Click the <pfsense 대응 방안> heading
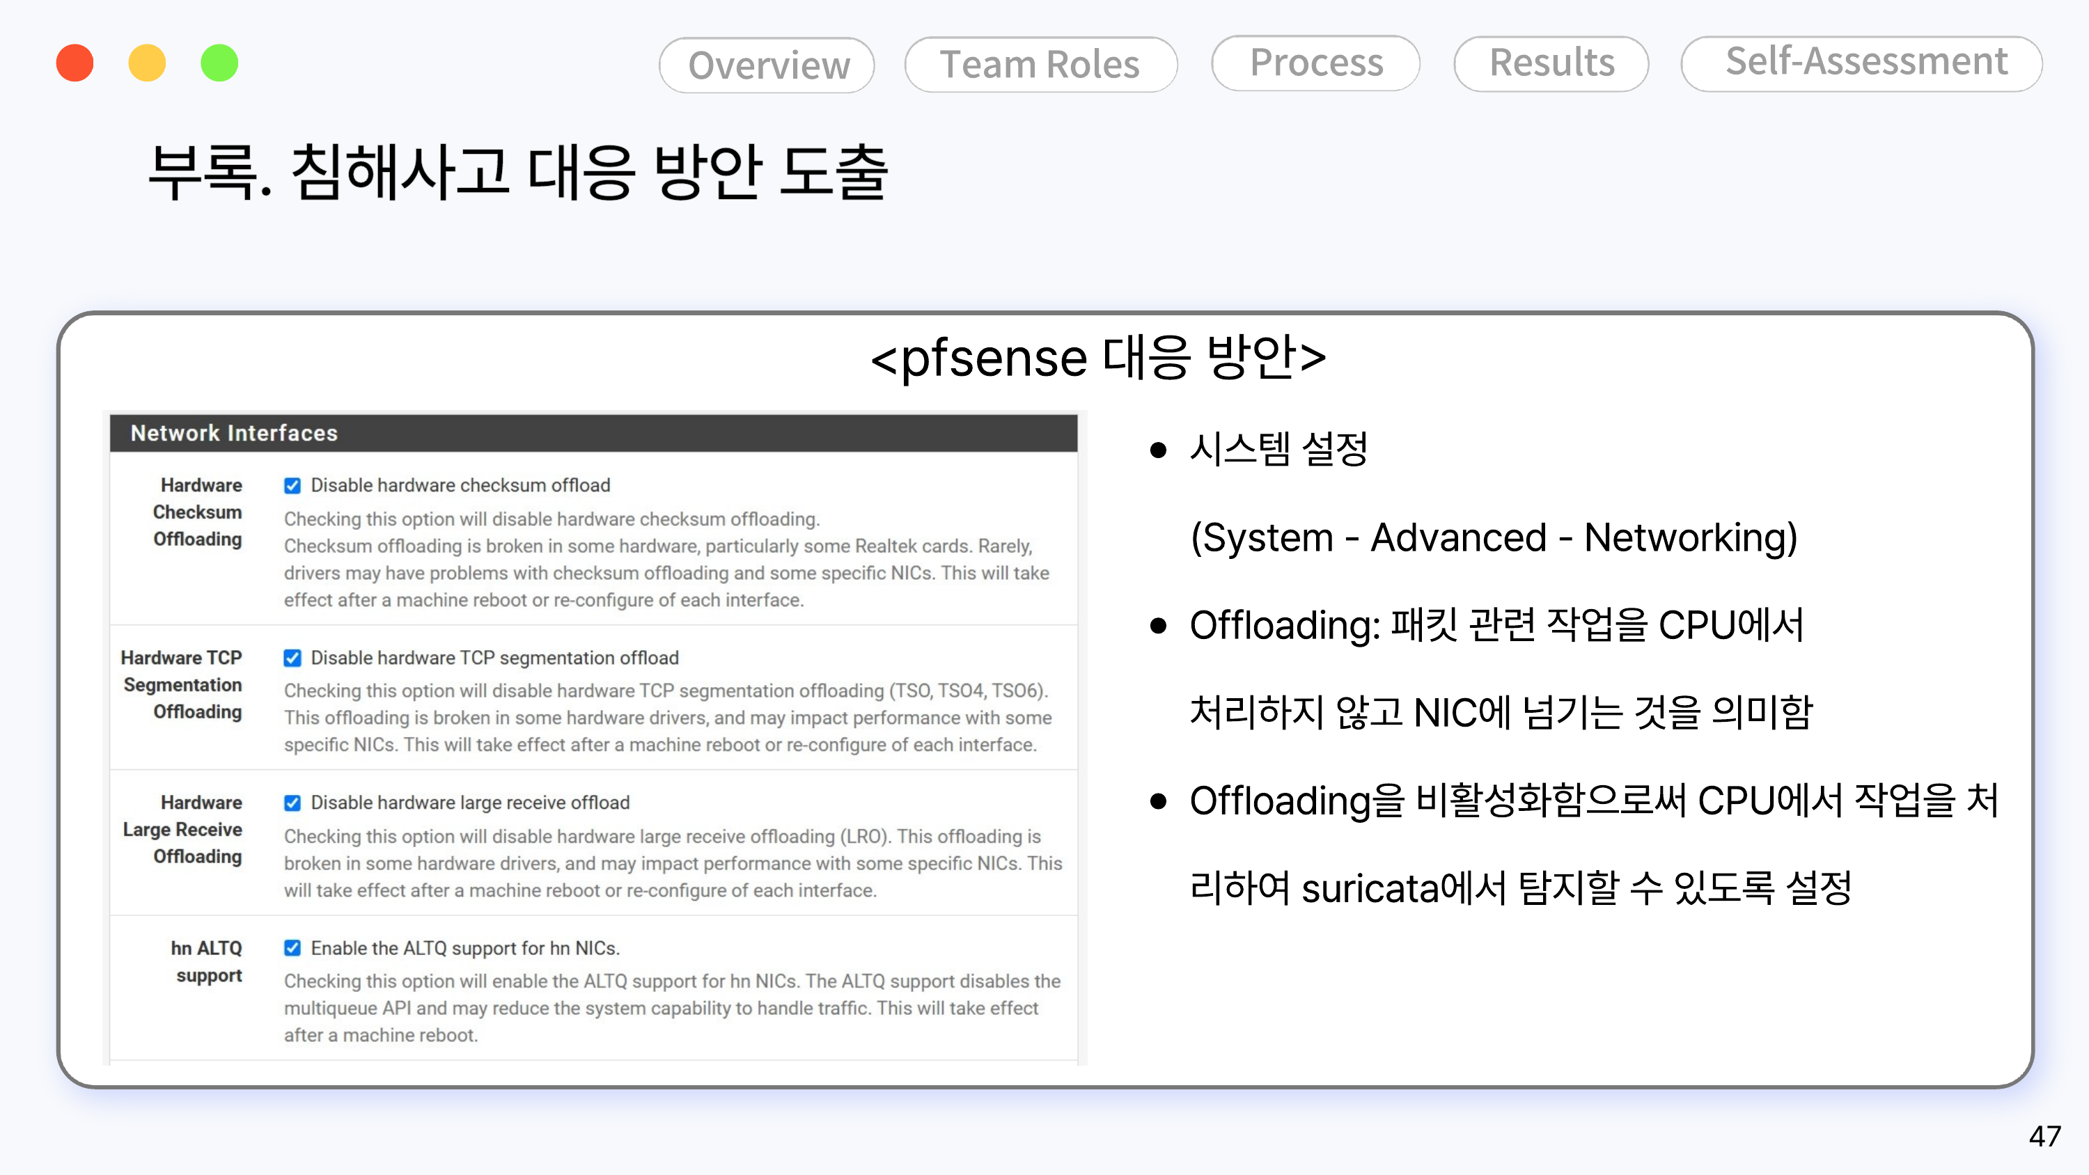The image size is (2089, 1175). click(x=1098, y=358)
